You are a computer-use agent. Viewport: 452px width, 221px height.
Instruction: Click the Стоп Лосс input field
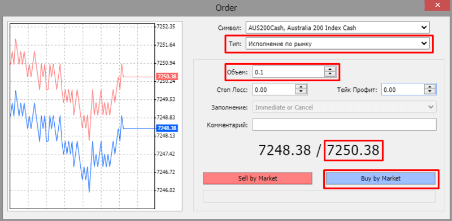(x=275, y=90)
